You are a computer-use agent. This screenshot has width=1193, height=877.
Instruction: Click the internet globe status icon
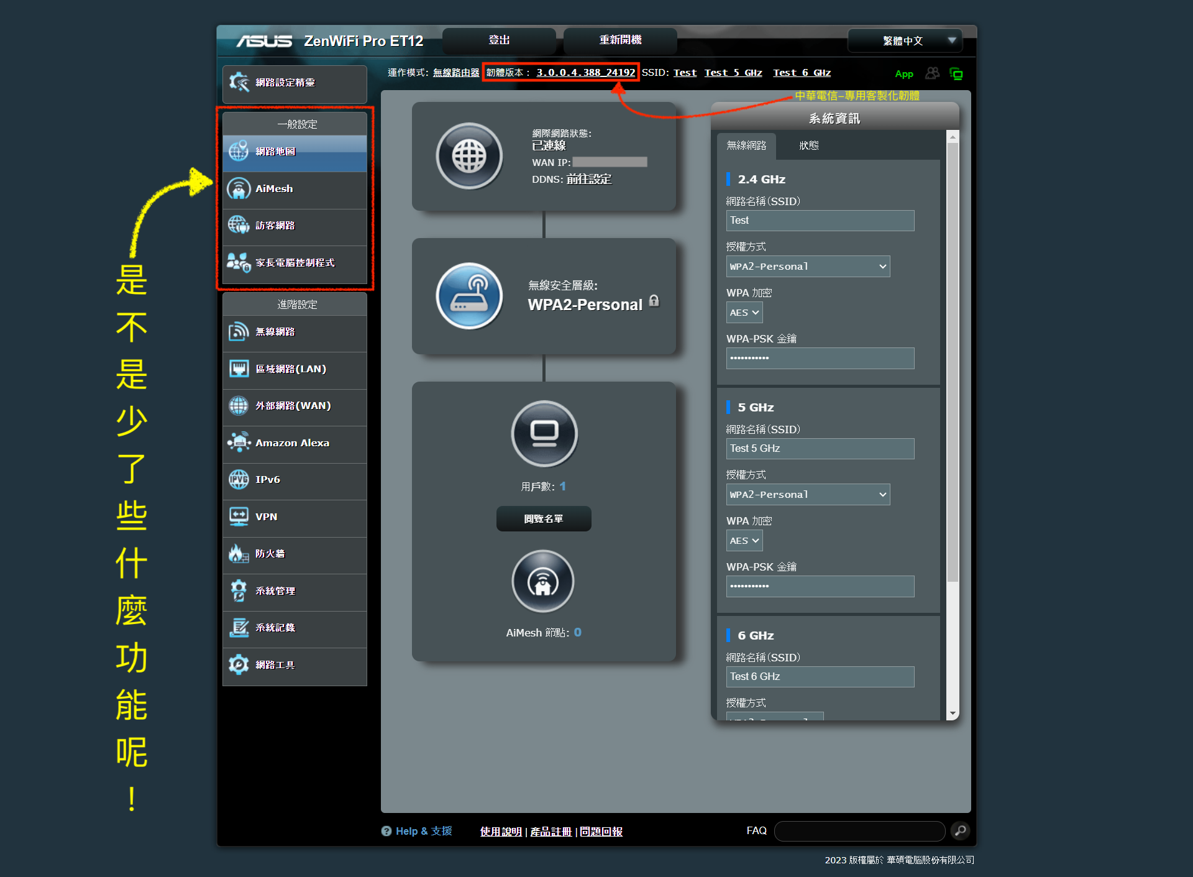click(x=469, y=156)
